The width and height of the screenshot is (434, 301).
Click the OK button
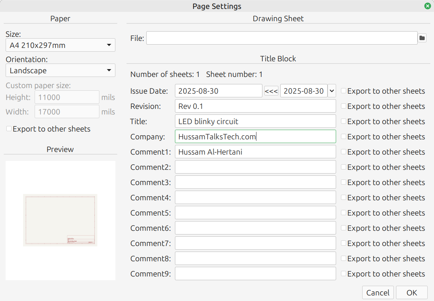pos(412,292)
